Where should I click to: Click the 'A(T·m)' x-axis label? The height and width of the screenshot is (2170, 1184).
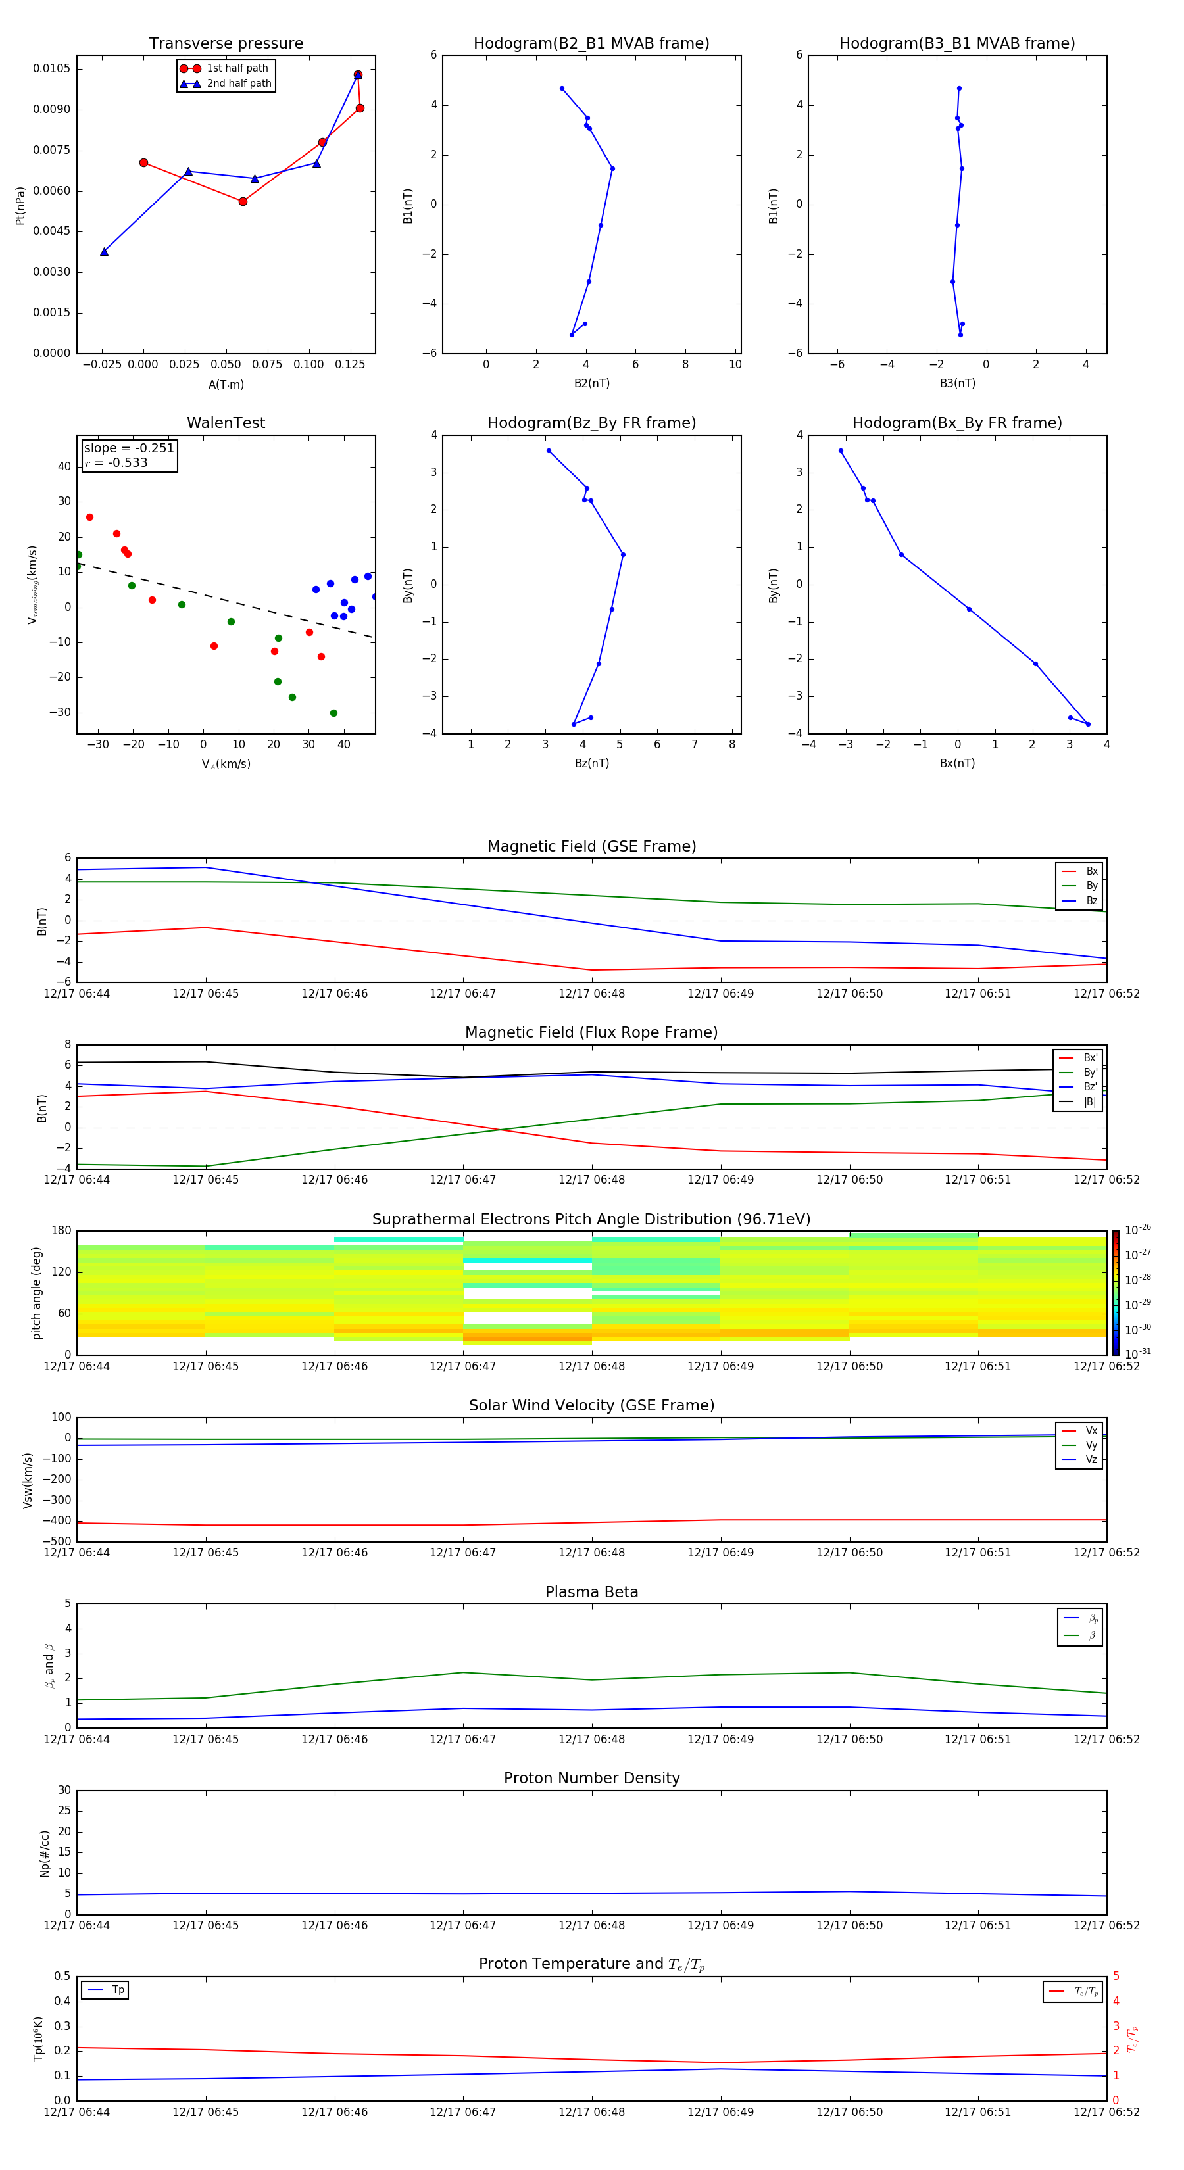pyautogui.click(x=226, y=385)
